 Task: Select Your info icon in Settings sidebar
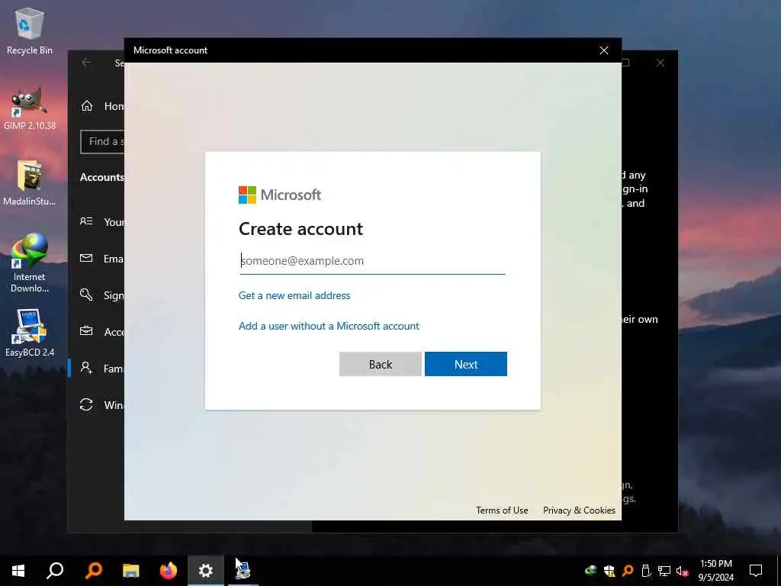click(x=87, y=221)
